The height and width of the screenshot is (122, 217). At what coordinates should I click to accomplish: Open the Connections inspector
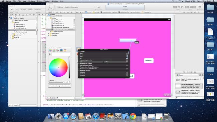[x=199, y=12]
